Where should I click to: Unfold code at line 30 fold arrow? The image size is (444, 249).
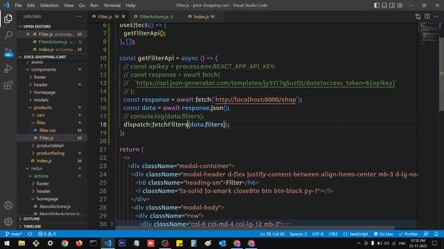tap(112, 224)
